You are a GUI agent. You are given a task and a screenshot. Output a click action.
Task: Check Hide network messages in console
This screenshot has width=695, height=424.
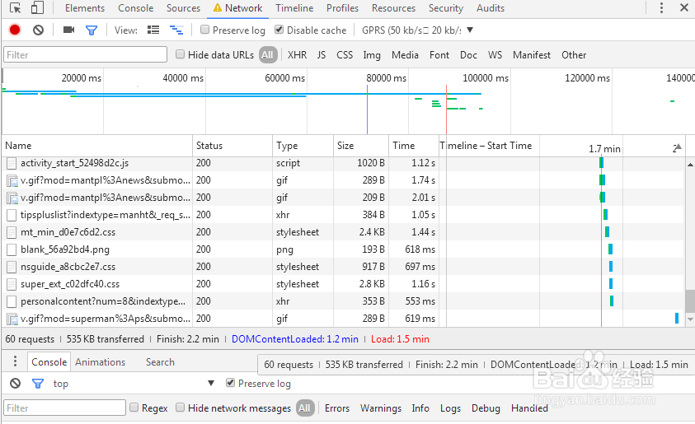tap(180, 408)
